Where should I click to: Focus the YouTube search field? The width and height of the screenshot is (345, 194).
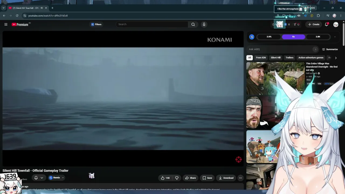pos(152,25)
